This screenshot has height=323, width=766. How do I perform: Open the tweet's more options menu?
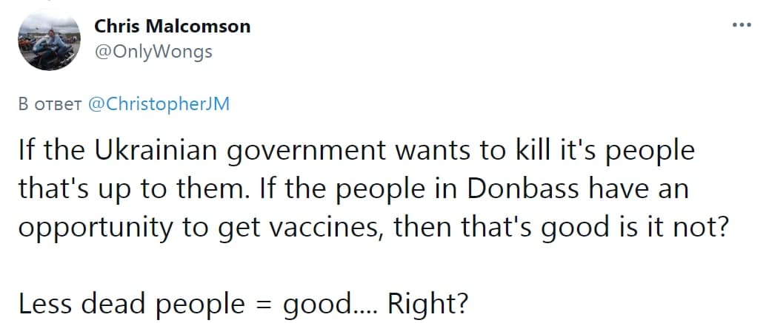741,24
